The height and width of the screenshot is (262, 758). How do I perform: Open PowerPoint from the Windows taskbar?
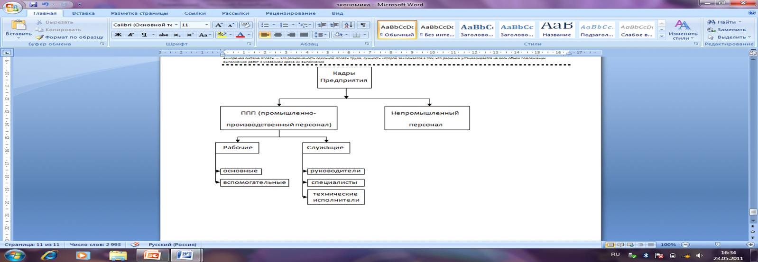[152, 255]
